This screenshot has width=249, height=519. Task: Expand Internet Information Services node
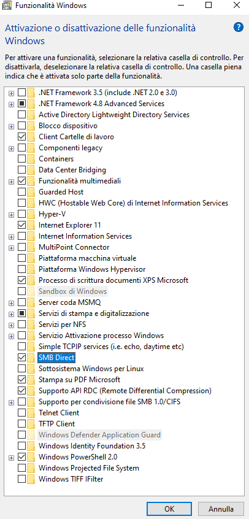12,237
